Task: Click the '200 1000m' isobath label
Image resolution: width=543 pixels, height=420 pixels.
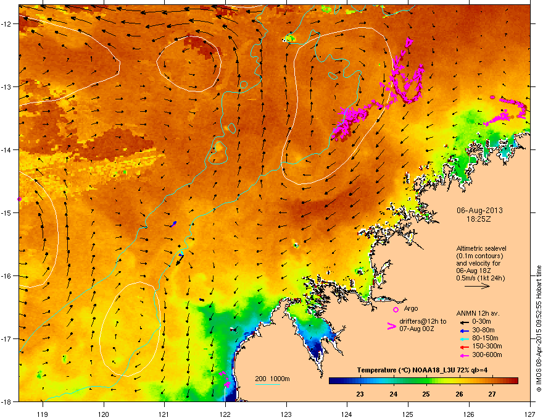Action: (x=272, y=379)
